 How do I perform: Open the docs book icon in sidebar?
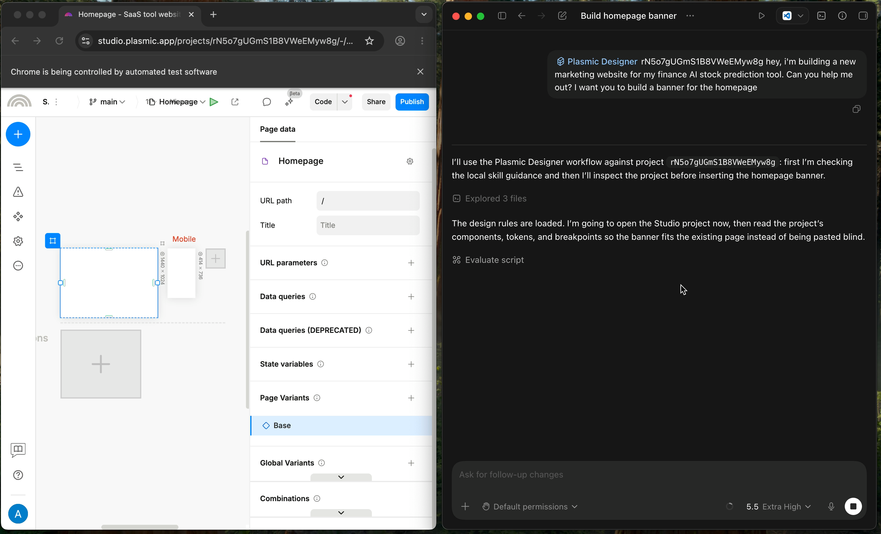pos(18,450)
